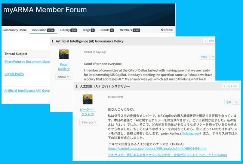Click the Posted 15 days ago text

click(x=95, y=52)
